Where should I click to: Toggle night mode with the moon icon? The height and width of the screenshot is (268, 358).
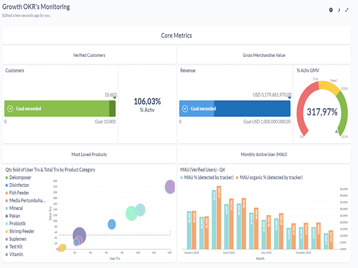tap(339, 10)
